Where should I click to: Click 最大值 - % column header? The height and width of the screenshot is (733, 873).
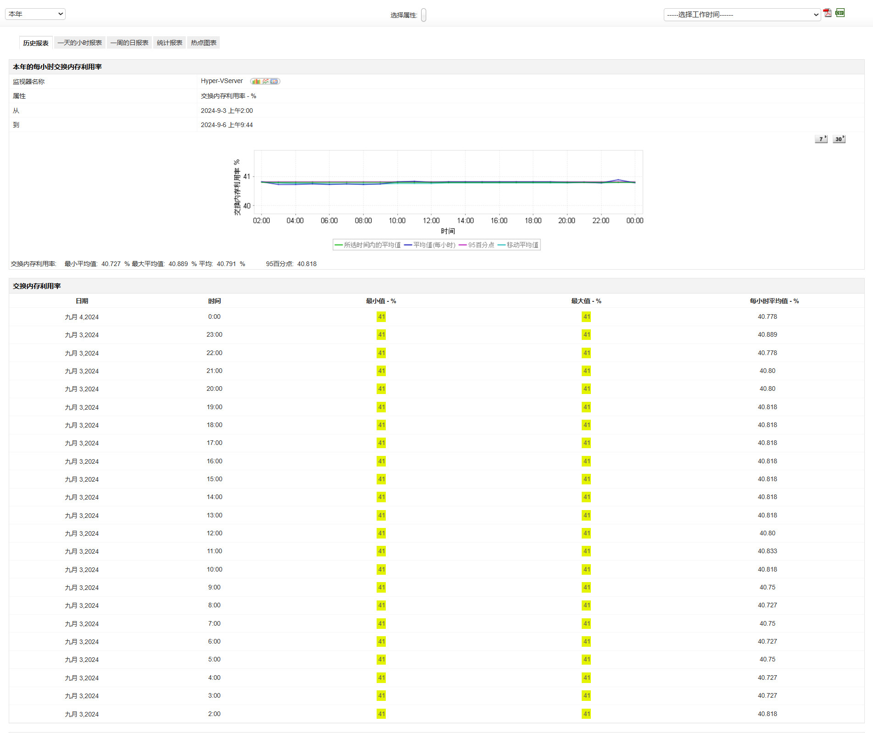tap(586, 301)
